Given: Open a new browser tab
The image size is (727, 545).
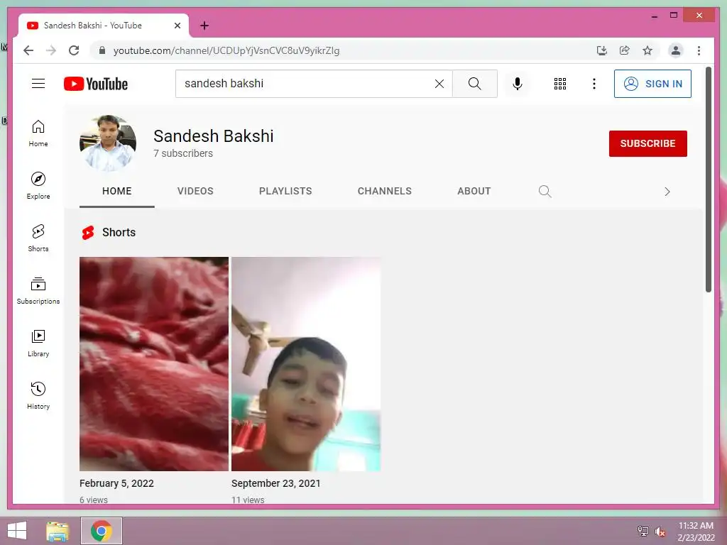Looking at the screenshot, I should click(204, 26).
